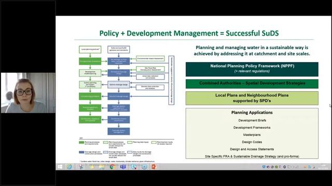Screen dimensions: 332x186
Task: Open the Snipping Tool scissors icon
Action: [x=80, y=167]
